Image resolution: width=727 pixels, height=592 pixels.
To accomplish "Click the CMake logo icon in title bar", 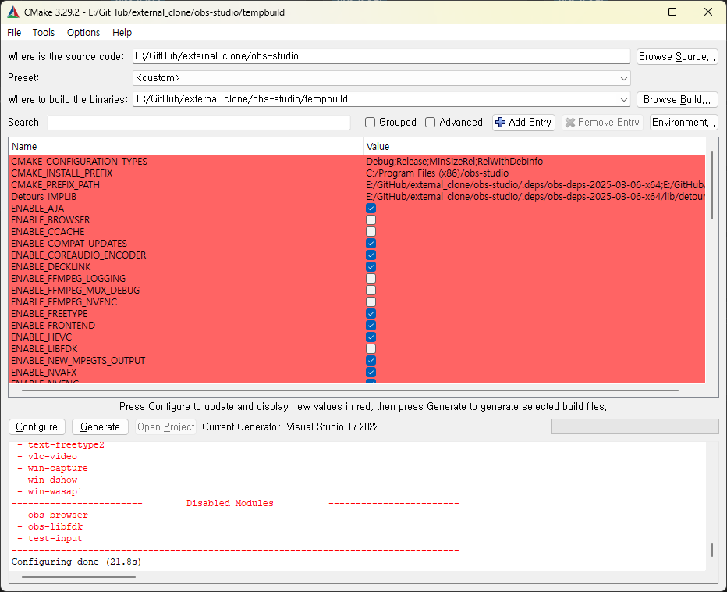I will coord(13,12).
